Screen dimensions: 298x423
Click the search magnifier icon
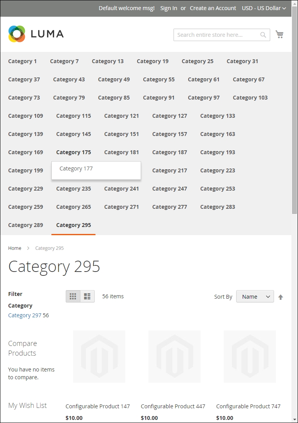coord(263,35)
